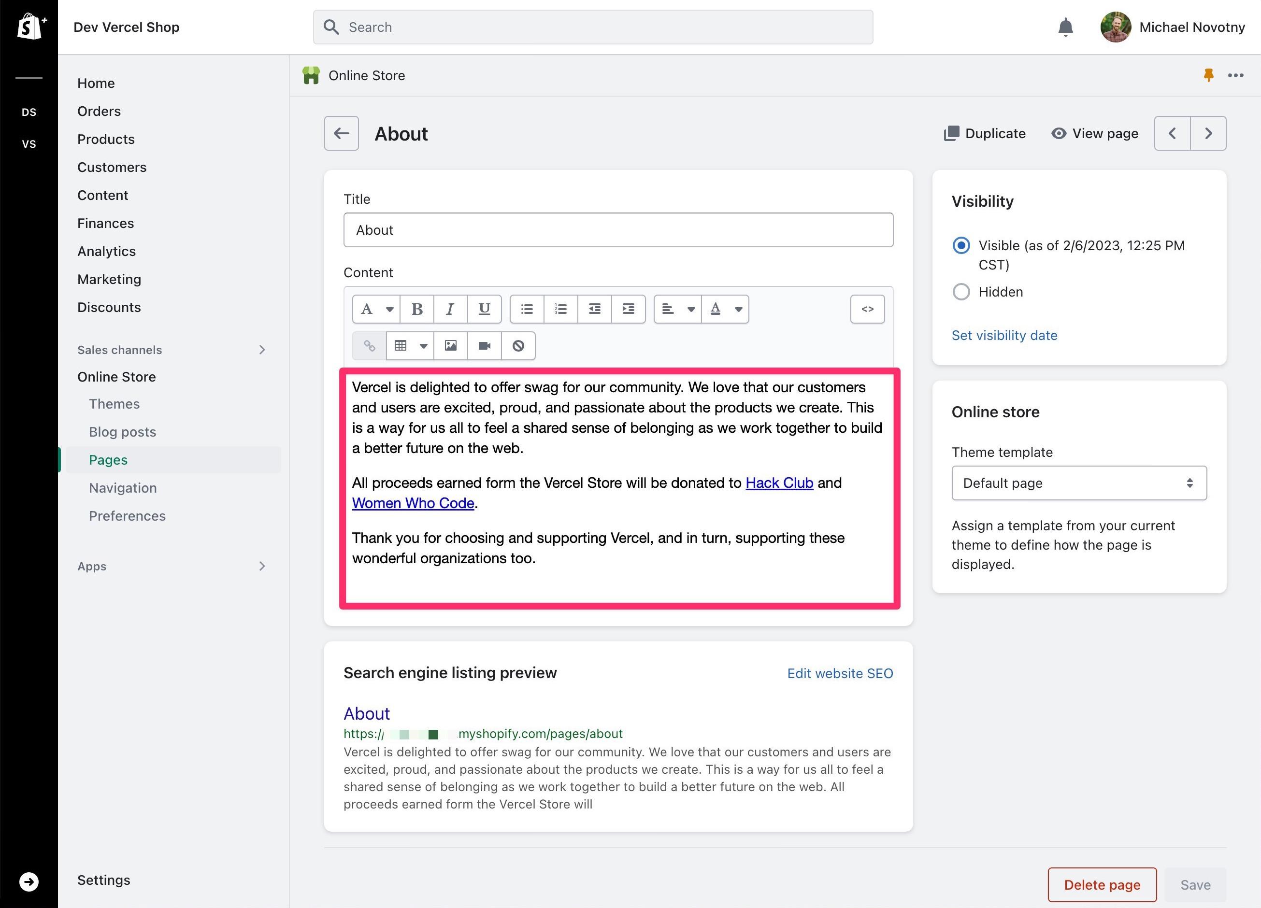Expand the Sales channels section
Image resolution: width=1261 pixels, height=908 pixels.
pyautogui.click(x=264, y=348)
